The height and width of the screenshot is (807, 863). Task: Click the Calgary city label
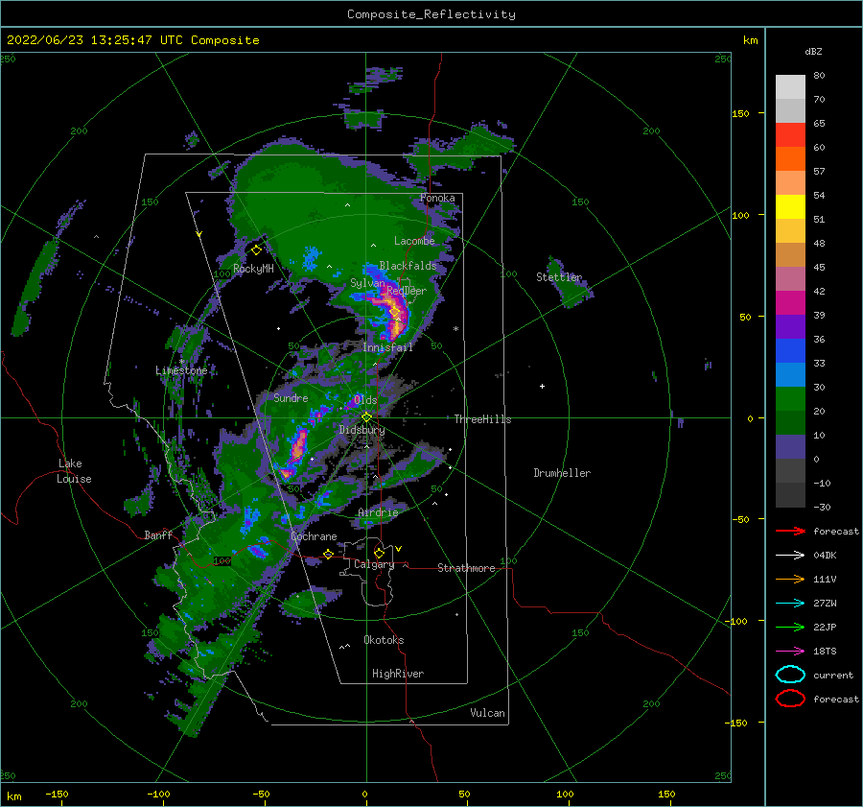point(374,564)
